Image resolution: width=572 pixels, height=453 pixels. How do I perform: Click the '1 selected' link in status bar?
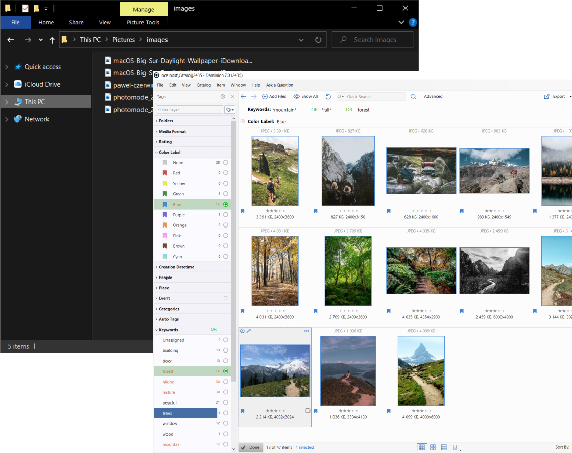click(x=304, y=447)
